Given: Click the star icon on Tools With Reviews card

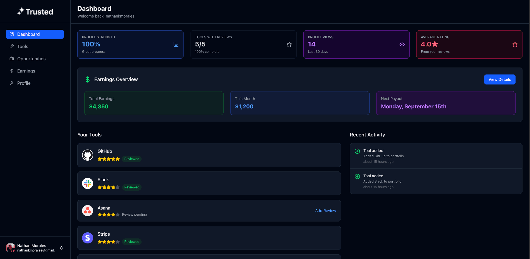Looking at the screenshot, I should coord(289,44).
